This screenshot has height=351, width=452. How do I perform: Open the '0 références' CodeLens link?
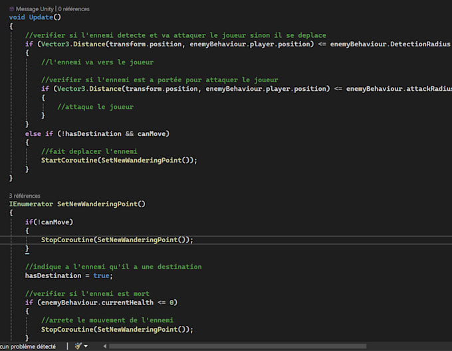pos(74,9)
